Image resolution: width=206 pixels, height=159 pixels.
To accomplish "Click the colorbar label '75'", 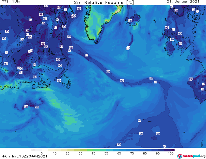I will coord(132,153).
